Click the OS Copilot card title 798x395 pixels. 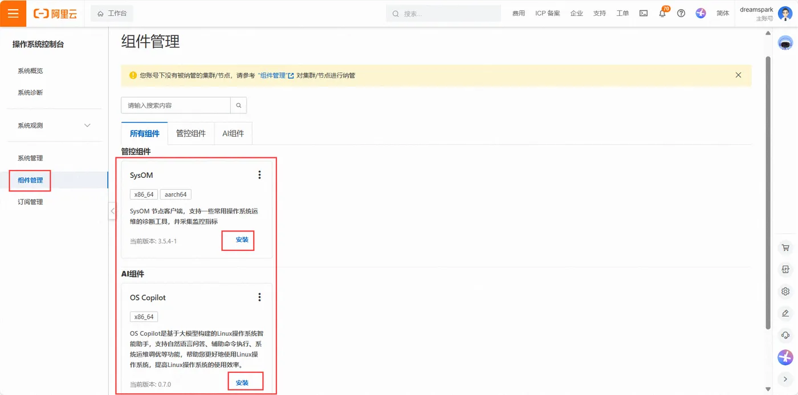point(148,298)
